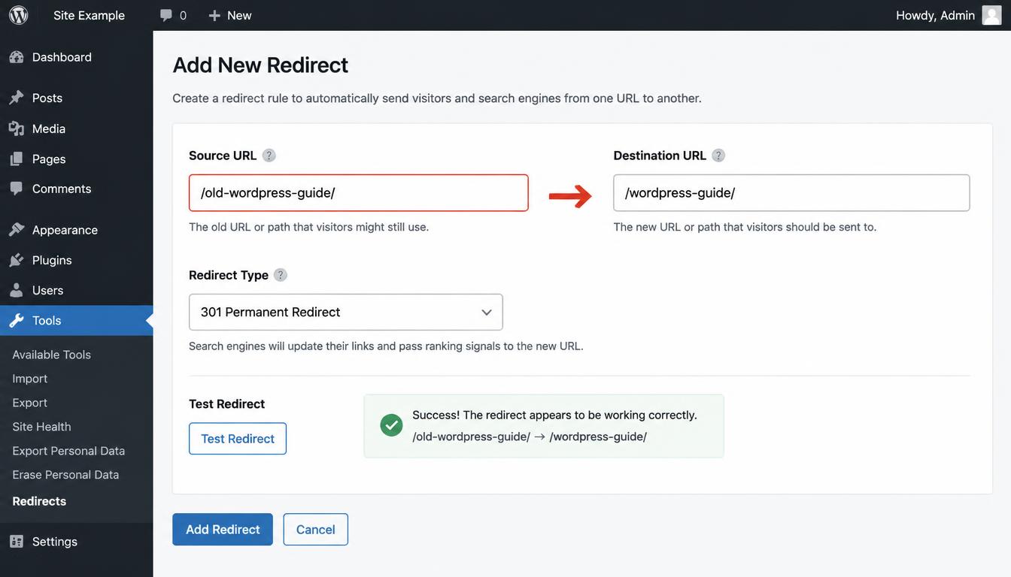Click the WordPress logo icon
The width and height of the screenshot is (1011, 577).
pos(18,15)
